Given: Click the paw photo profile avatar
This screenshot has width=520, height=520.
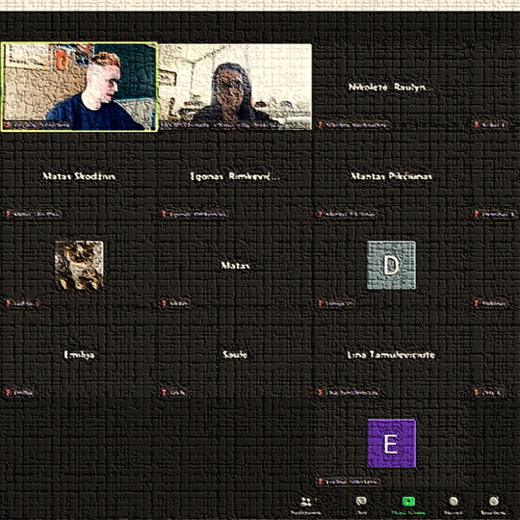Looking at the screenshot, I should 79,266.
